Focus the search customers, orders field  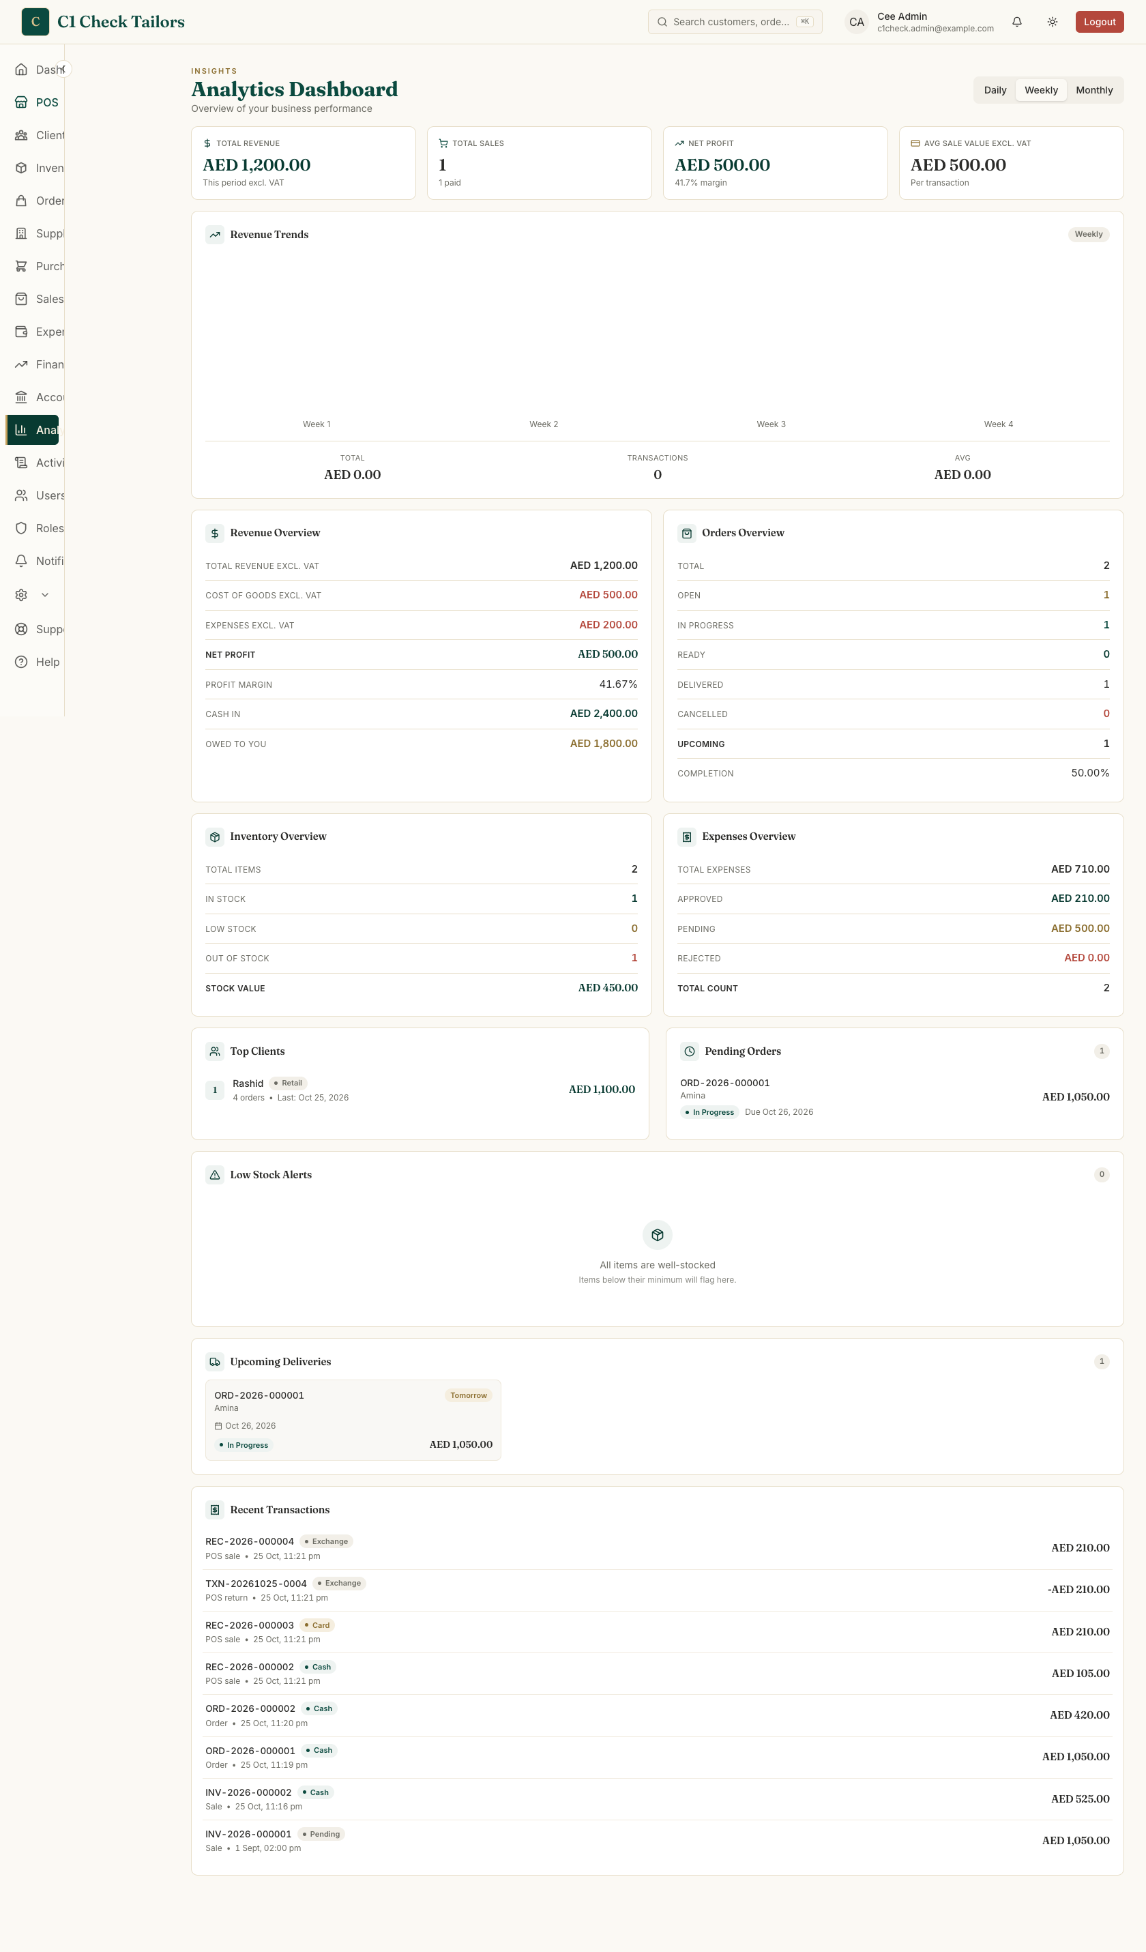coord(735,22)
